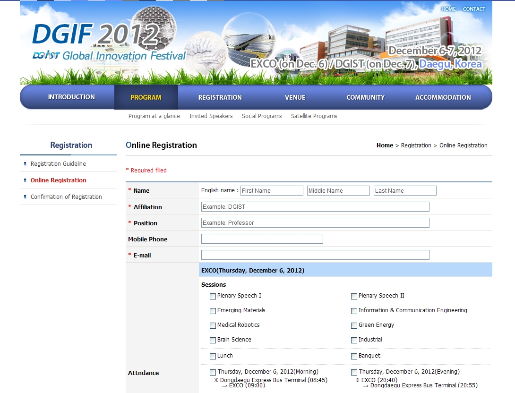515x393 pixels.
Task: Open Confirmation of Registration in sidebar
Action: [66, 196]
